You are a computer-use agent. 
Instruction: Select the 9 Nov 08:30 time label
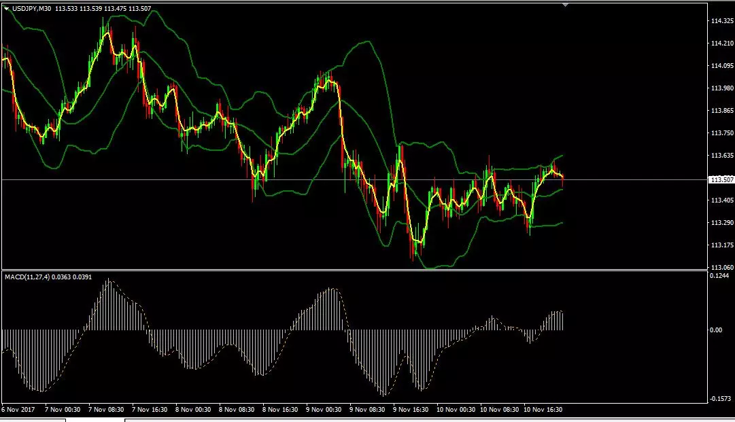tap(367, 410)
